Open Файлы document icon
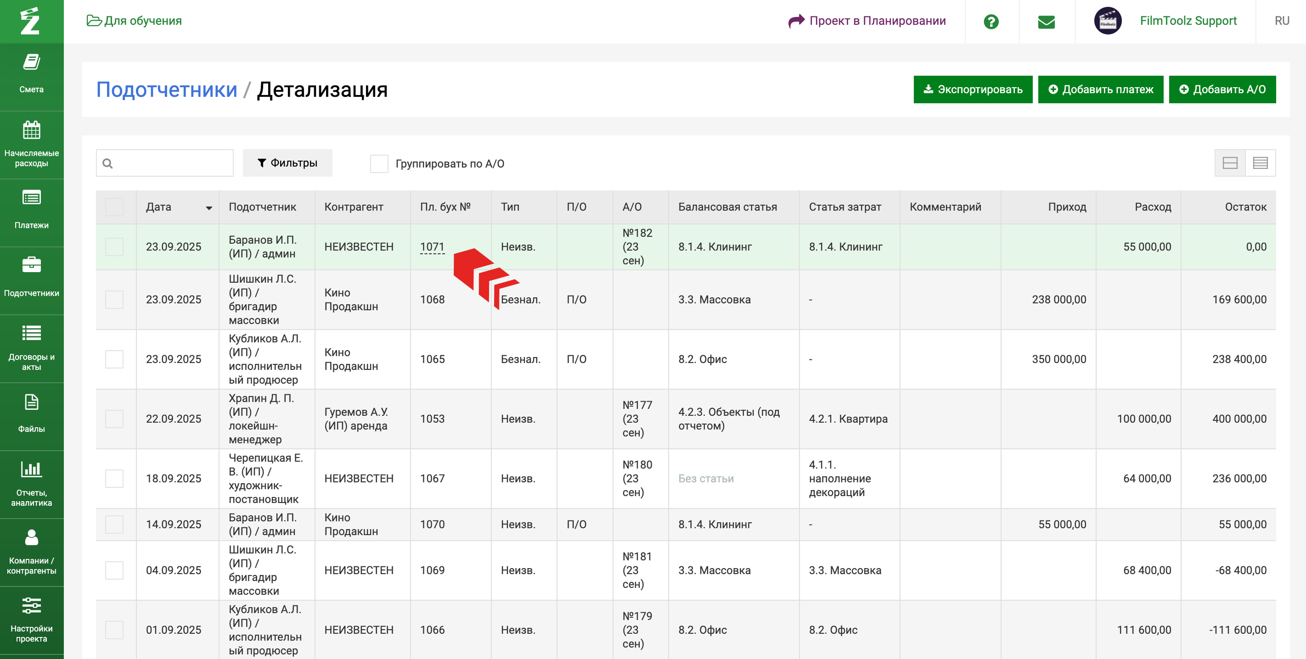 pyautogui.click(x=31, y=402)
